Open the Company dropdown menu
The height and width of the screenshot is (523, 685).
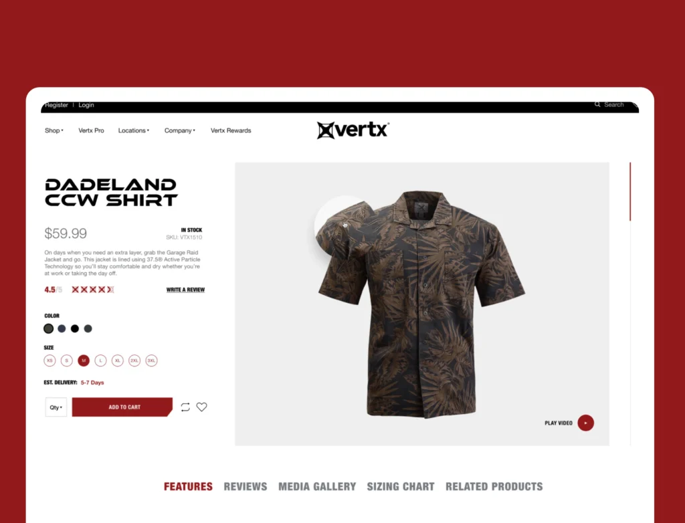coord(179,130)
